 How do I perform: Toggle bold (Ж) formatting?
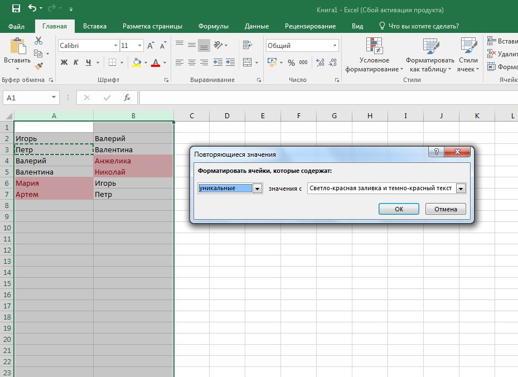[64, 62]
